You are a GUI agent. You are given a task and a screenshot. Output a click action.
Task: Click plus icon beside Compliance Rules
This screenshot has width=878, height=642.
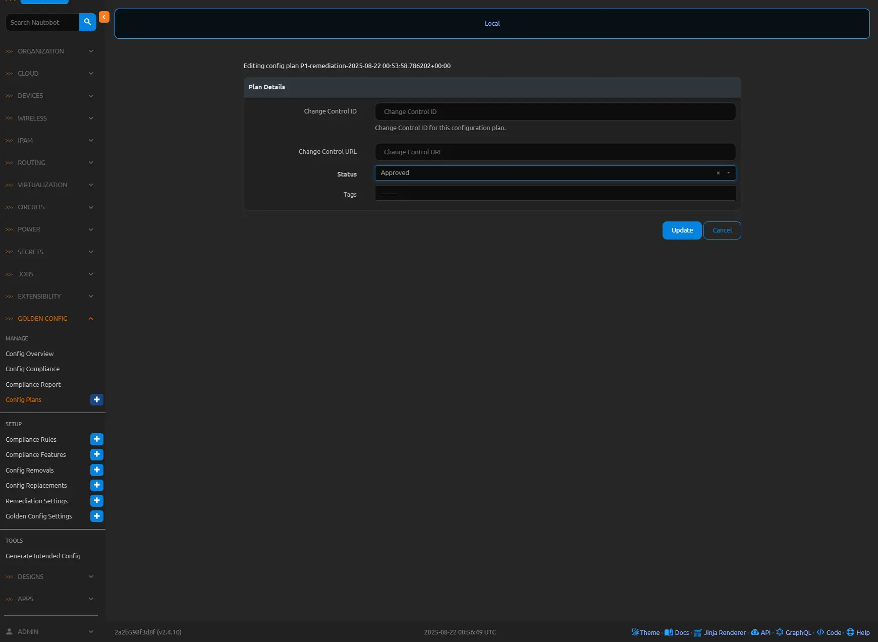pos(96,439)
